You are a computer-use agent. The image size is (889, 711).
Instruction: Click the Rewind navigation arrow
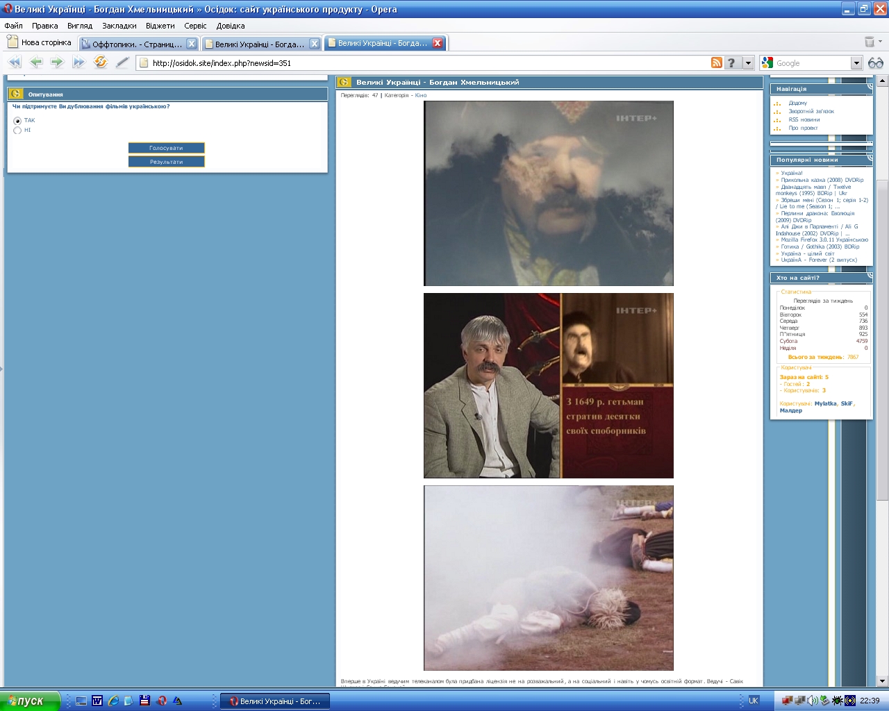pyautogui.click(x=14, y=62)
